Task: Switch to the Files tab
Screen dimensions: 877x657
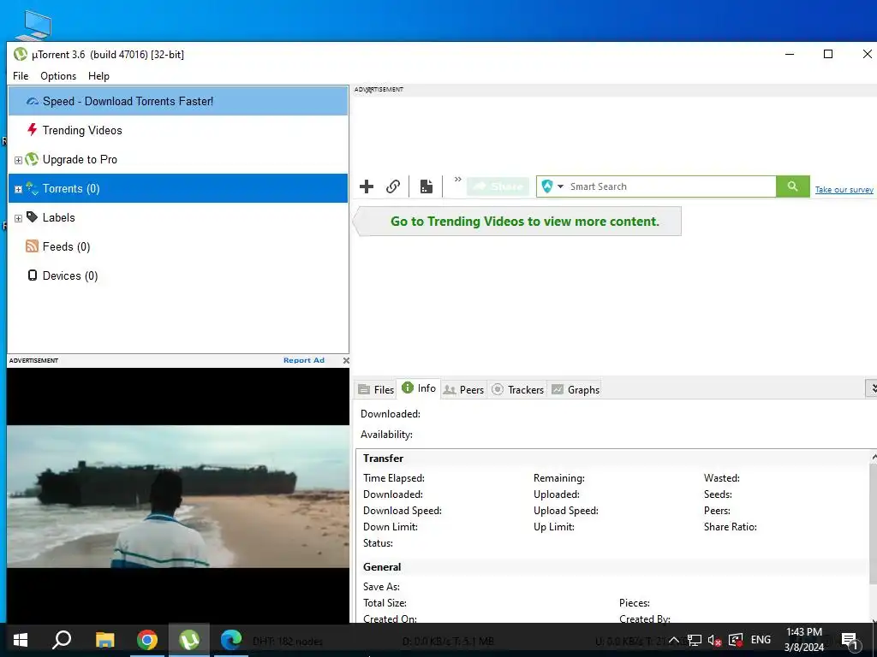Action: [x=376, y=389]
